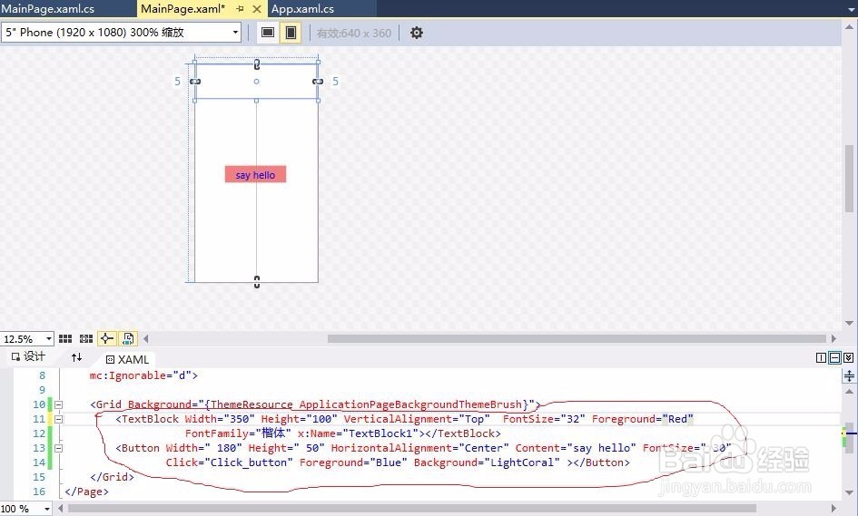Switch designer to landscape orientation

(268, 33)
